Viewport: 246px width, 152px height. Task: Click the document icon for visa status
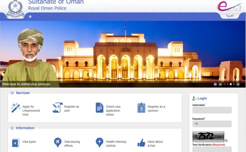[100, 107]
